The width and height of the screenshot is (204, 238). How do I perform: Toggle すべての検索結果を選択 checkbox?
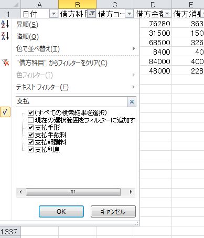tap(30, 112)
